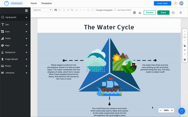Click the duplicate page icon
Viewport: 188px width, 117px height.
pos(185,46)
